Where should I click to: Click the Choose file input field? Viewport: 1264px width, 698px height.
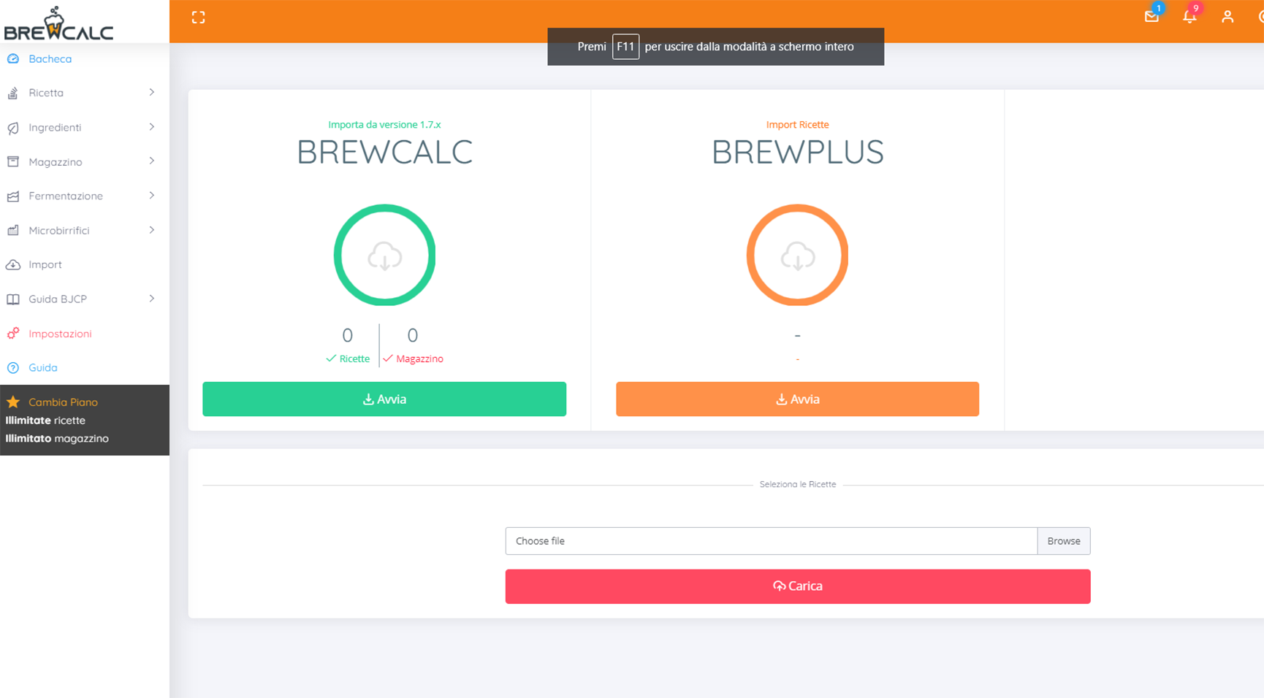772,541
